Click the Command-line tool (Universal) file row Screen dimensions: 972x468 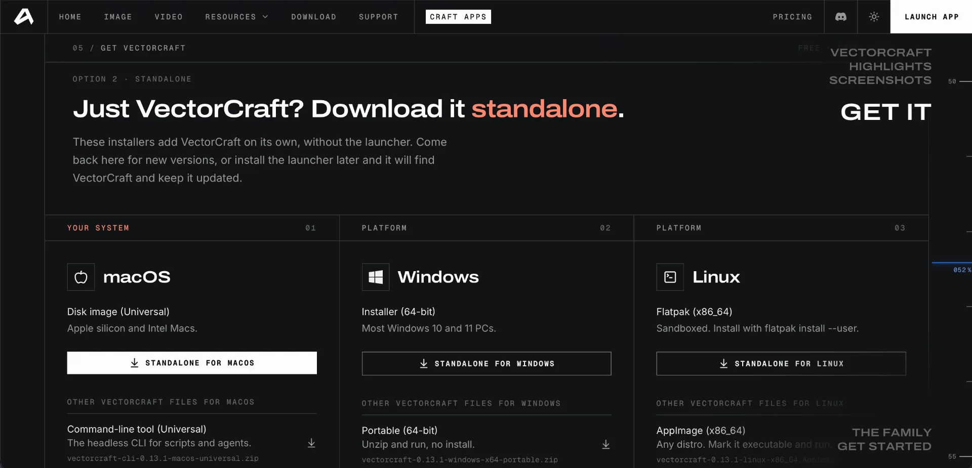point(192,443)
